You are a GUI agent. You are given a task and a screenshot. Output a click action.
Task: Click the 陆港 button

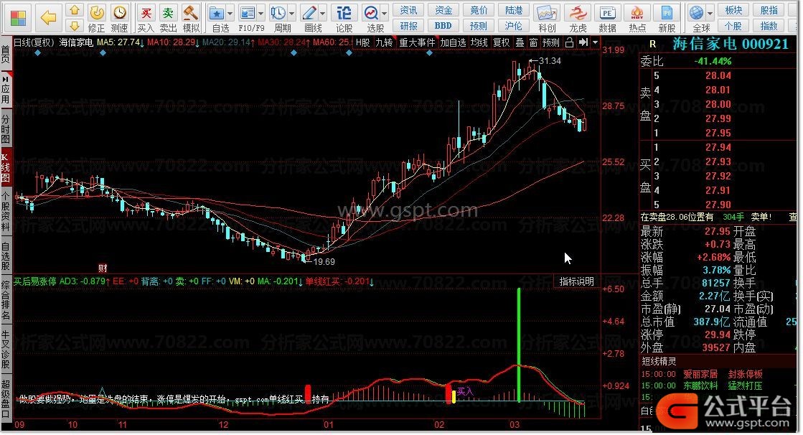(x=513, y=10)
